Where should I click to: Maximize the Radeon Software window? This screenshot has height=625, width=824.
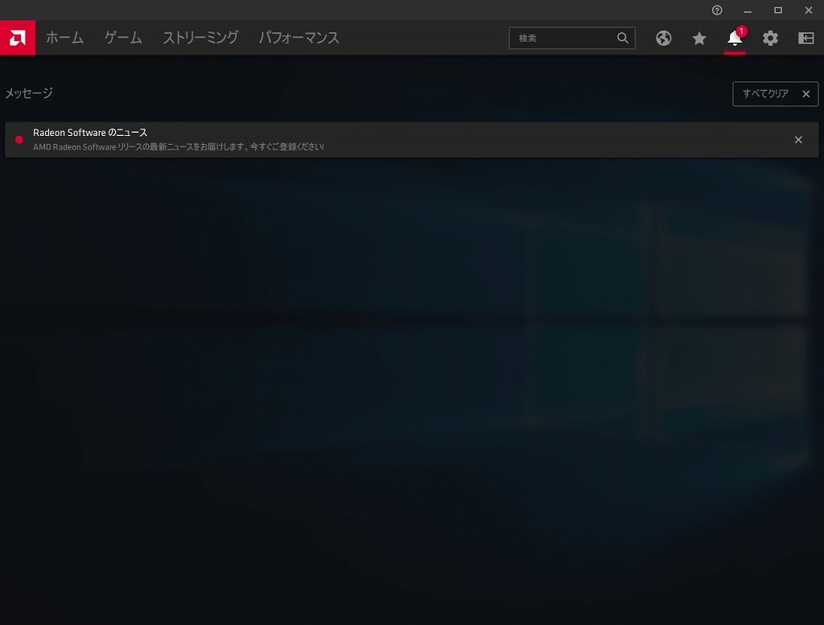point(778,10)
